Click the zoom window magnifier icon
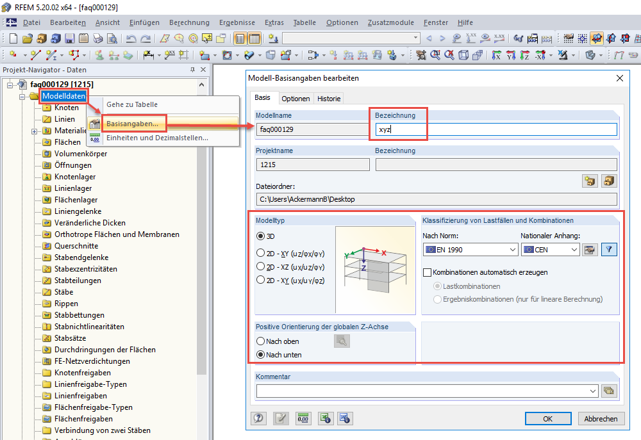Image resolution: width=641 pixels, height=440 pixels. pos(435,54)
